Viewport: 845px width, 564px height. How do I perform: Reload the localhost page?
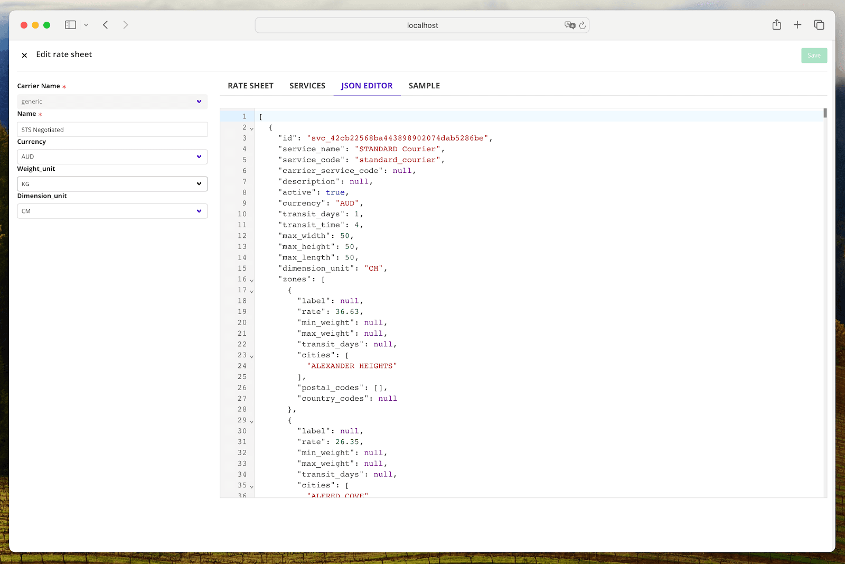pos(582,25)
